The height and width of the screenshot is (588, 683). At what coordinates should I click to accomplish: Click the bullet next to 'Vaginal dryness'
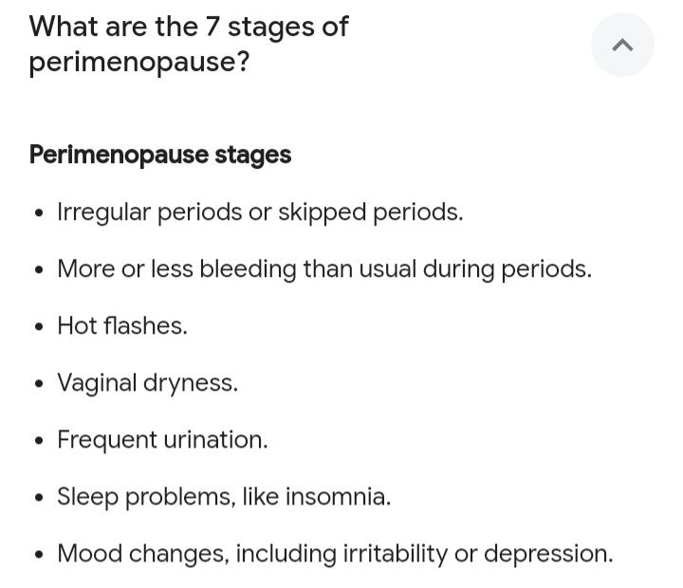[38, 384]
